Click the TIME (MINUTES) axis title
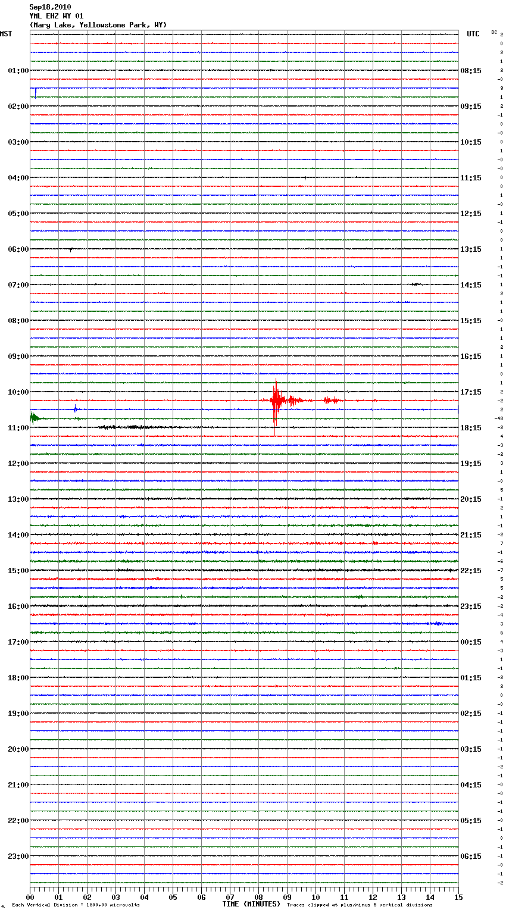 click(x=251, y=904)
